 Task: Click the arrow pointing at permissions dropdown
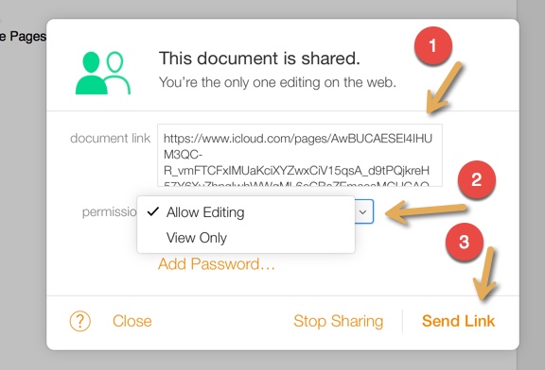point(426,211)
